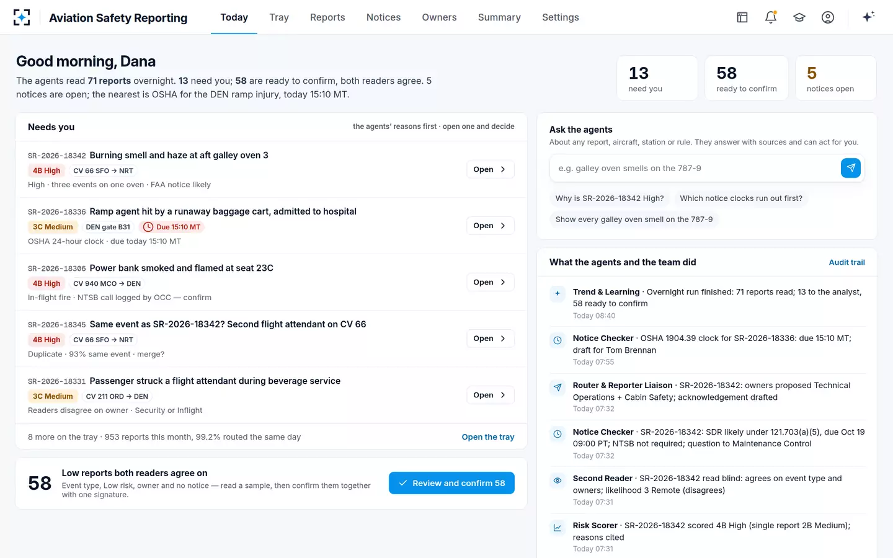Click the CV 940 MCO → DEN tag
This screenshot has width=893, height=558.
point(107,283)
